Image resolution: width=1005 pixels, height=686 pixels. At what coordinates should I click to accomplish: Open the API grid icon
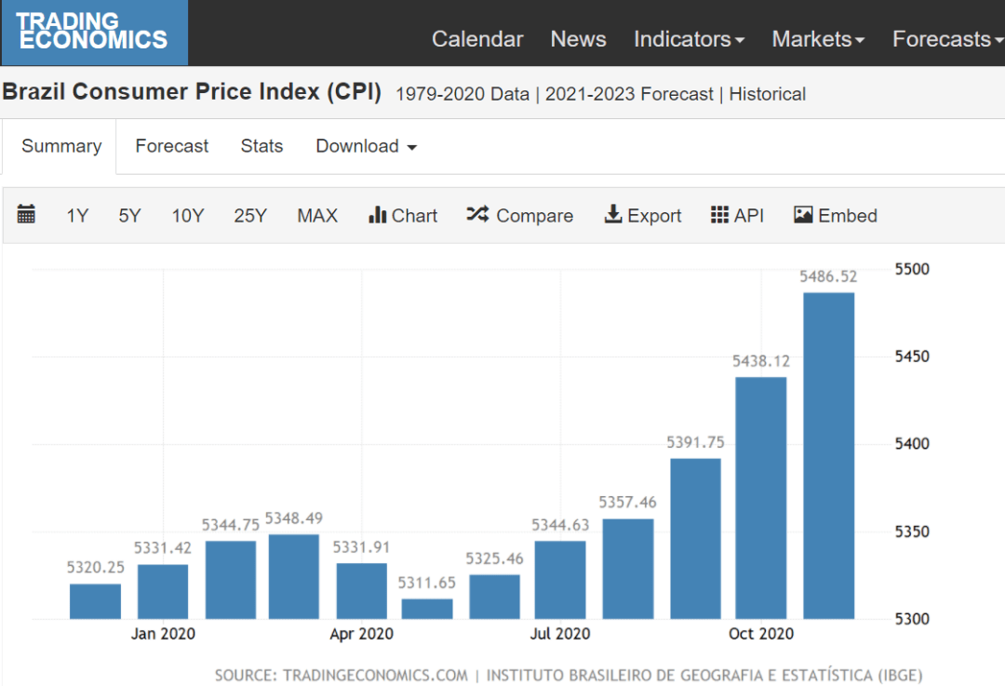719,215
